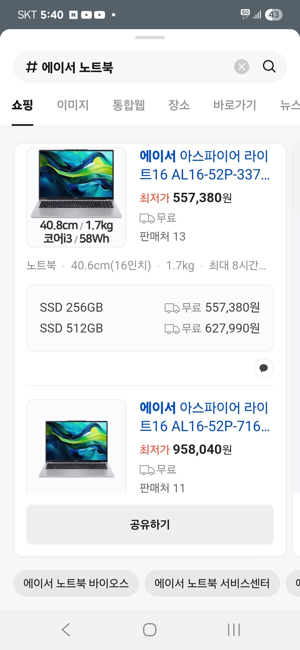Open the 장소 tab

(179, 105)
